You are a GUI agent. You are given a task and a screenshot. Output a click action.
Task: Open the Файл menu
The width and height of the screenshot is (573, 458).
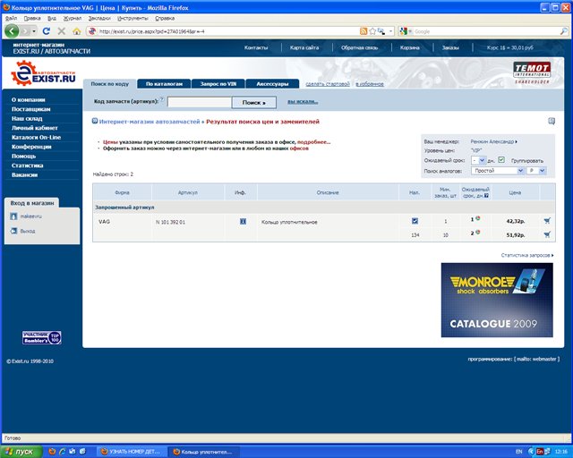(11, 18)
